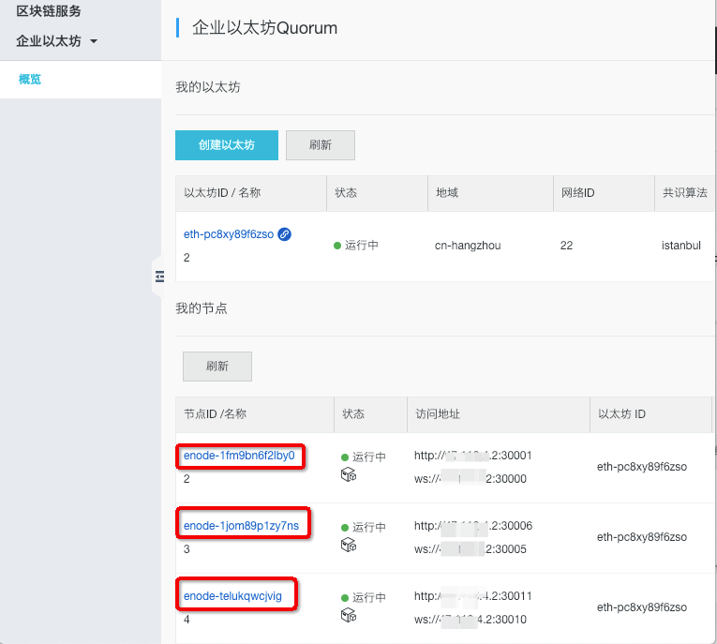Click 运行中 status of enode-telukqwcjvig
Viewport: 717px width, 644px height.
pos(364,597)
